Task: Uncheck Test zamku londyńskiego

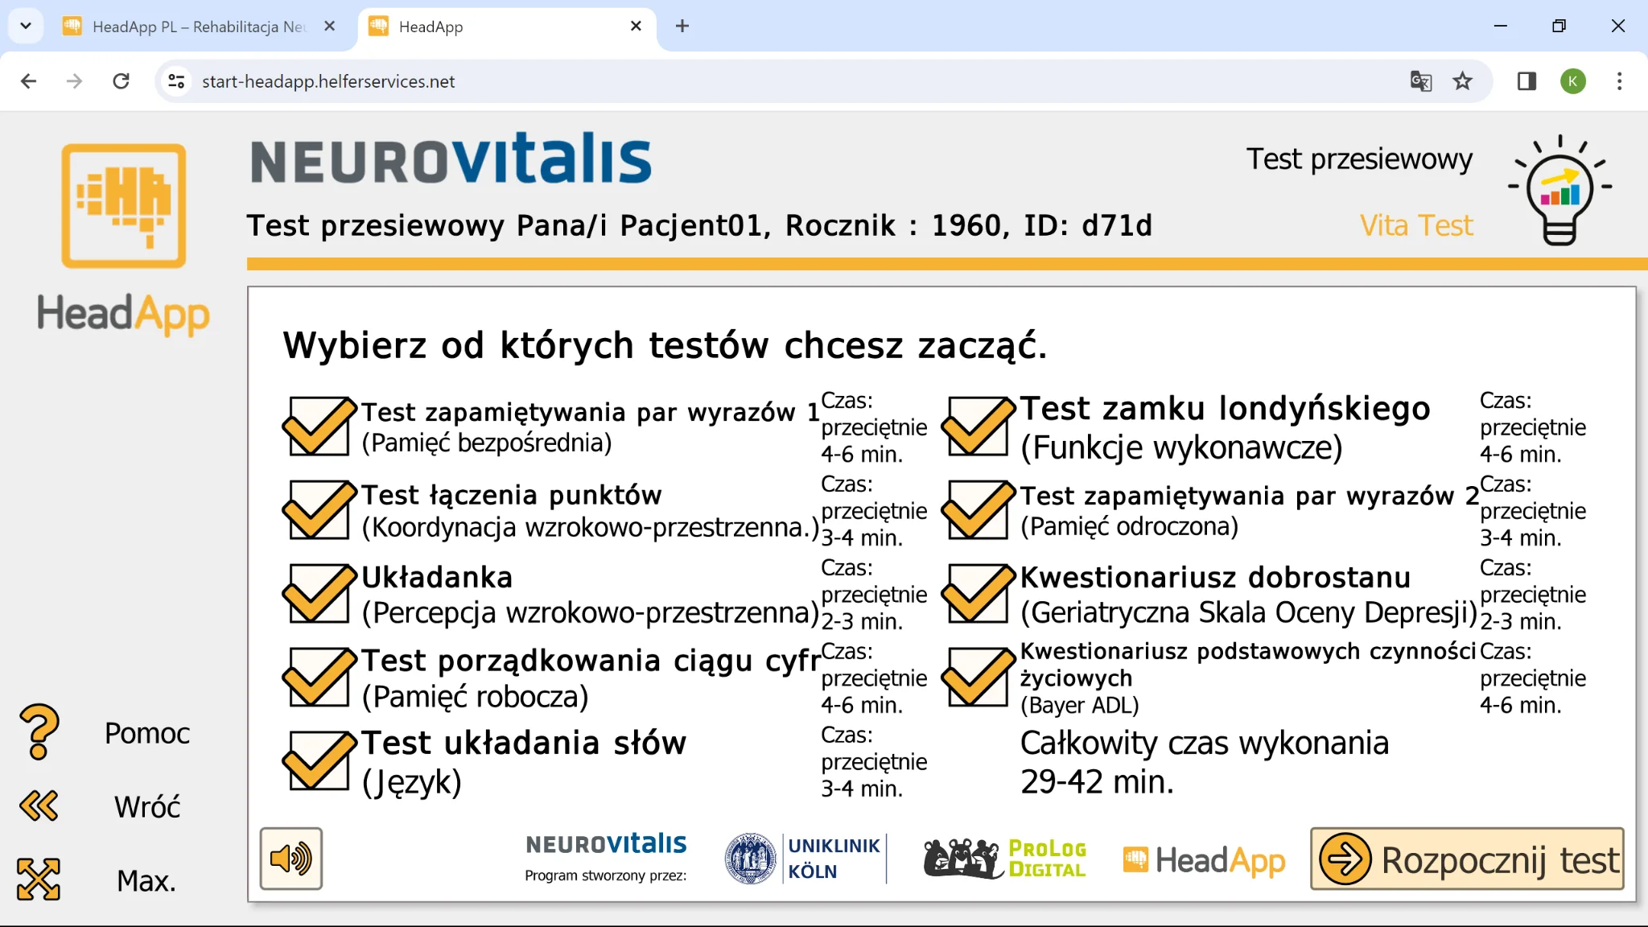Action: tap(978, 426)
